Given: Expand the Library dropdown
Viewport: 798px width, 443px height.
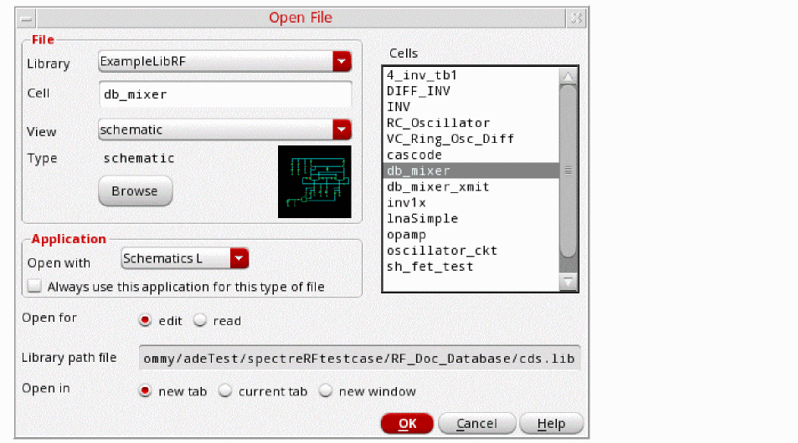Looking at the screenshot, I should (x=341, y=62).
